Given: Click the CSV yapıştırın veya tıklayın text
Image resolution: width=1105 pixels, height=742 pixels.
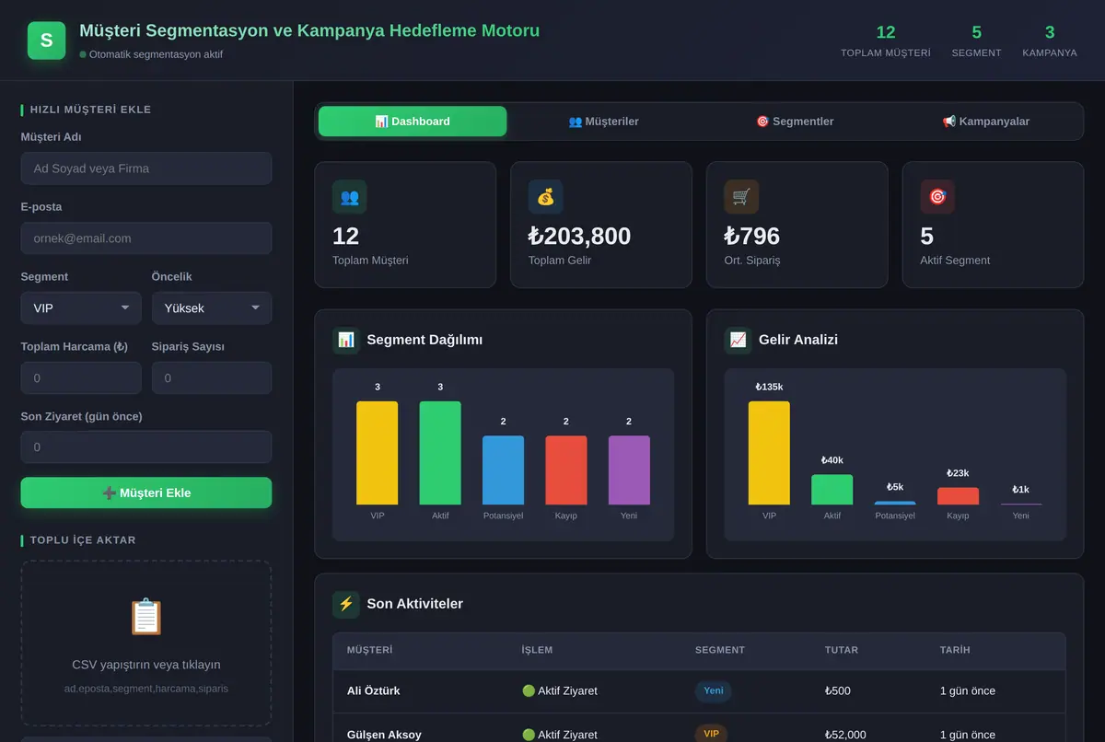Looking at the screenshot, I should (x=146, y=665).
